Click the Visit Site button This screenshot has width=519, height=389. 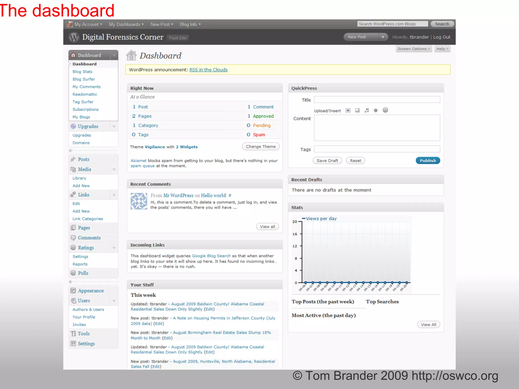coord(178,38)
